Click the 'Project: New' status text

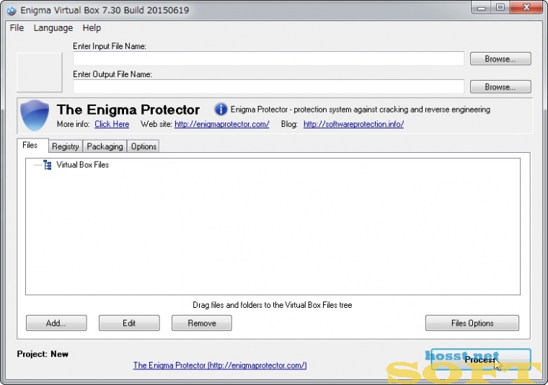(x=43, y=354)
